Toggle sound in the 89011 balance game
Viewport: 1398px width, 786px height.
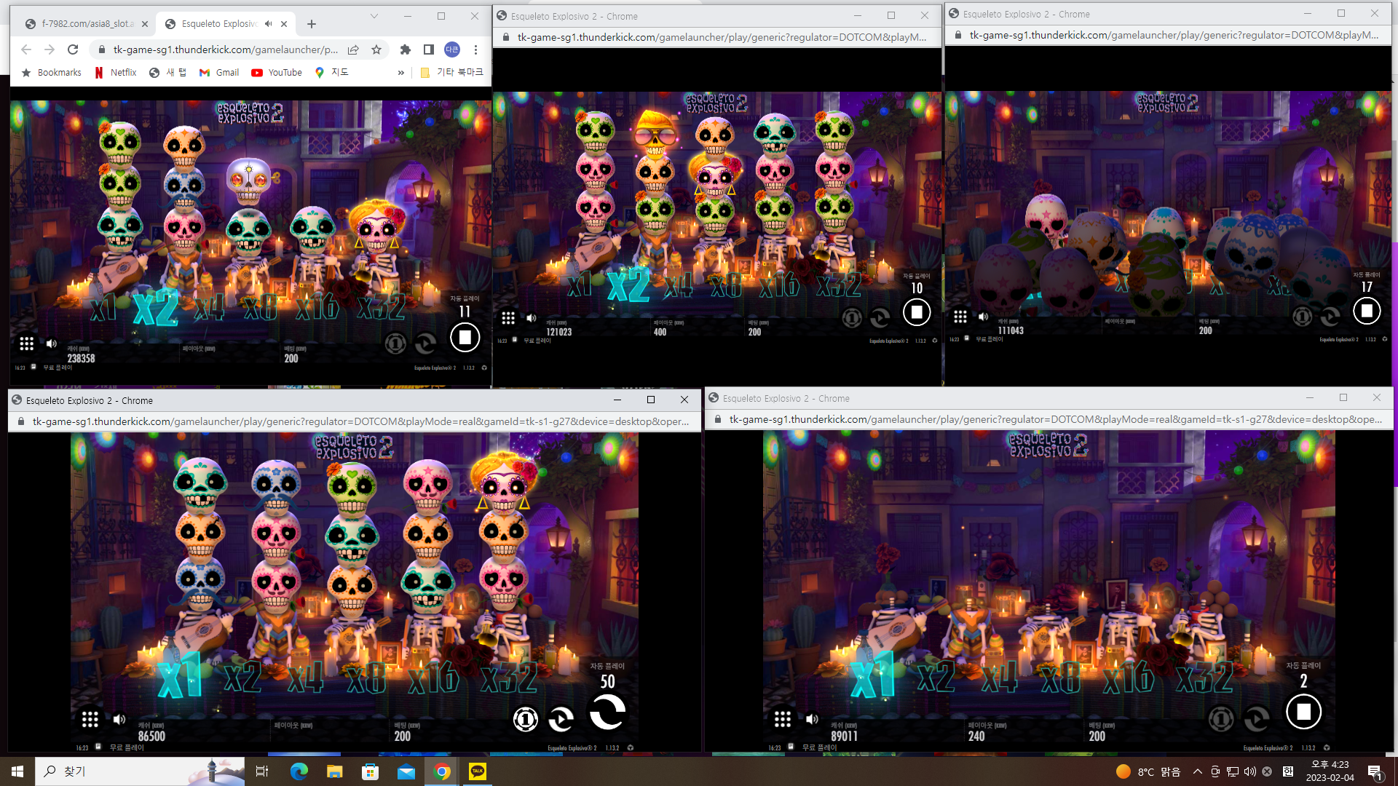pyautogui.click(x=813, y=720)
